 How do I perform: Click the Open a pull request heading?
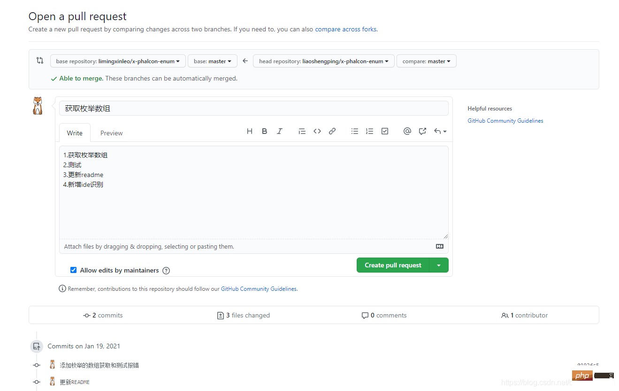[77, 16]
